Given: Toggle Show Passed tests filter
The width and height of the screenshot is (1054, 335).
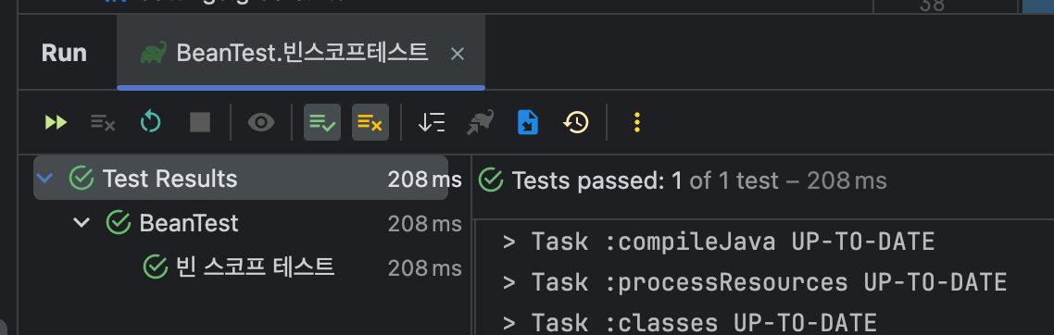Looking at the screenshot, I should pos(322,122).
